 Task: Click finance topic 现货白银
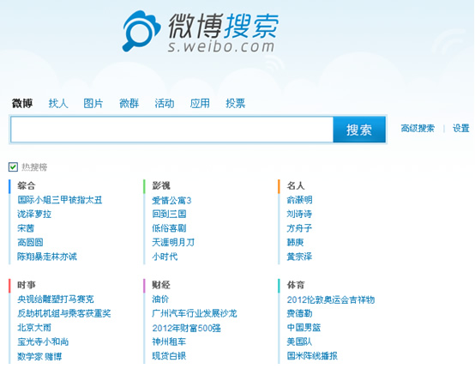pos(169,356)
